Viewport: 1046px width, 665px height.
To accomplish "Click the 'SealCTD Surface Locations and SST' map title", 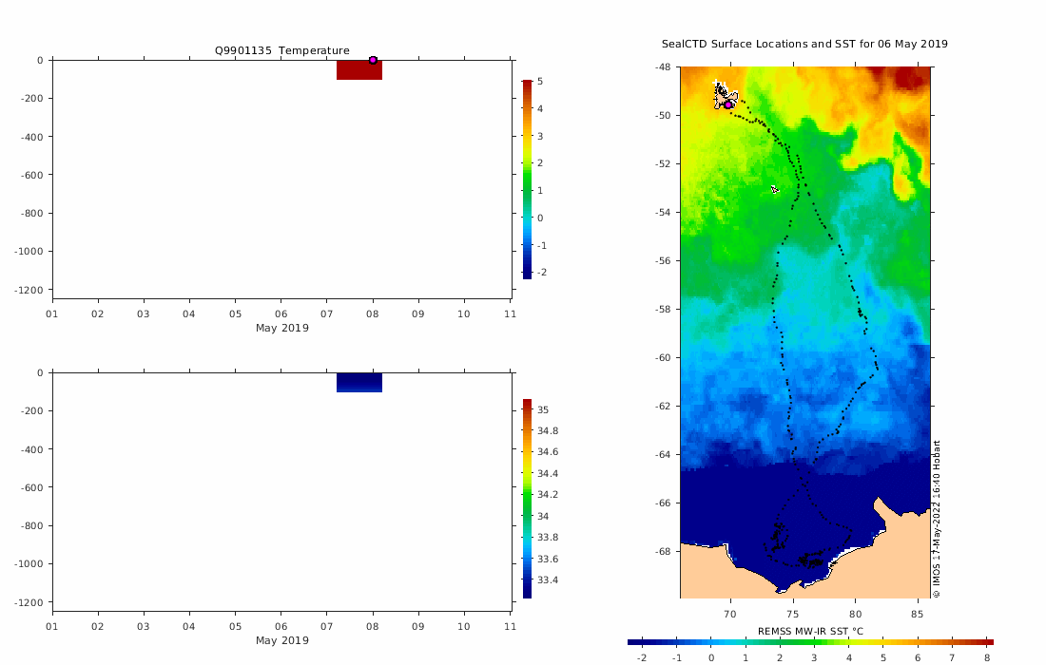I will (804, 44).
